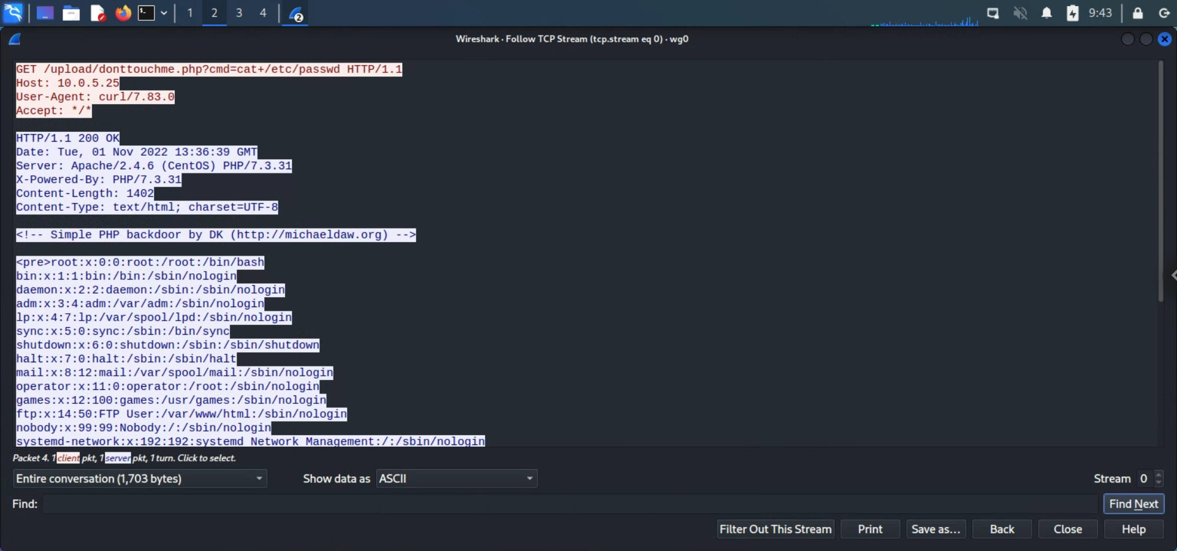The image size is (1177, 551).
Task: Click the side panel collapse arrow on right edge
Action: pos(1173,275)
